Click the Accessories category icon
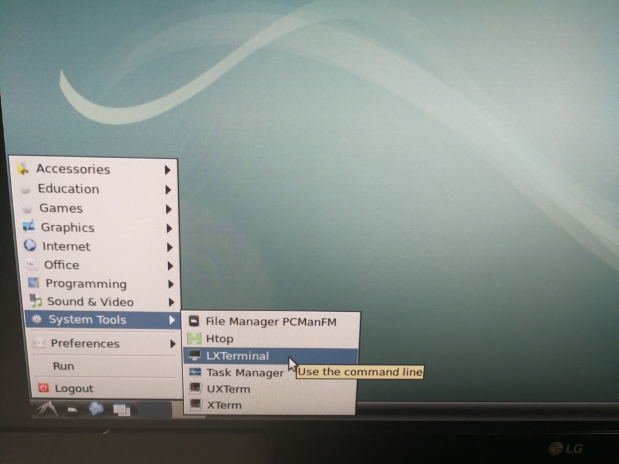Image resolution: width=619 pixels, height=464 pixels. pos(22,169)
